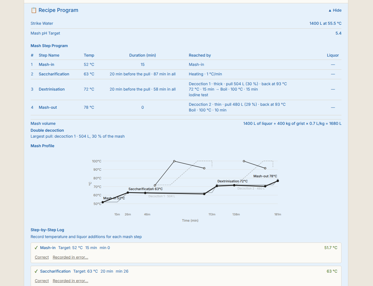The height and width of the screenshot is (286, 373).
Task: Click the Double decoction label
Action: point(47,130)
